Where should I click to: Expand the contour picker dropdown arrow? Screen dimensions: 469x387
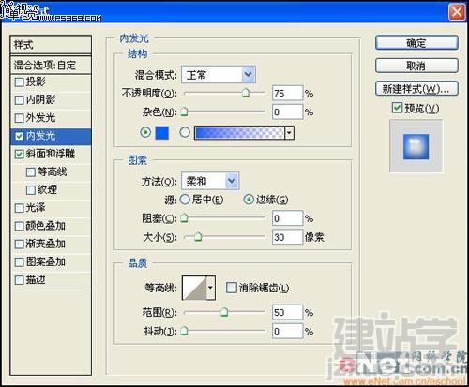(x=211, y=288)
